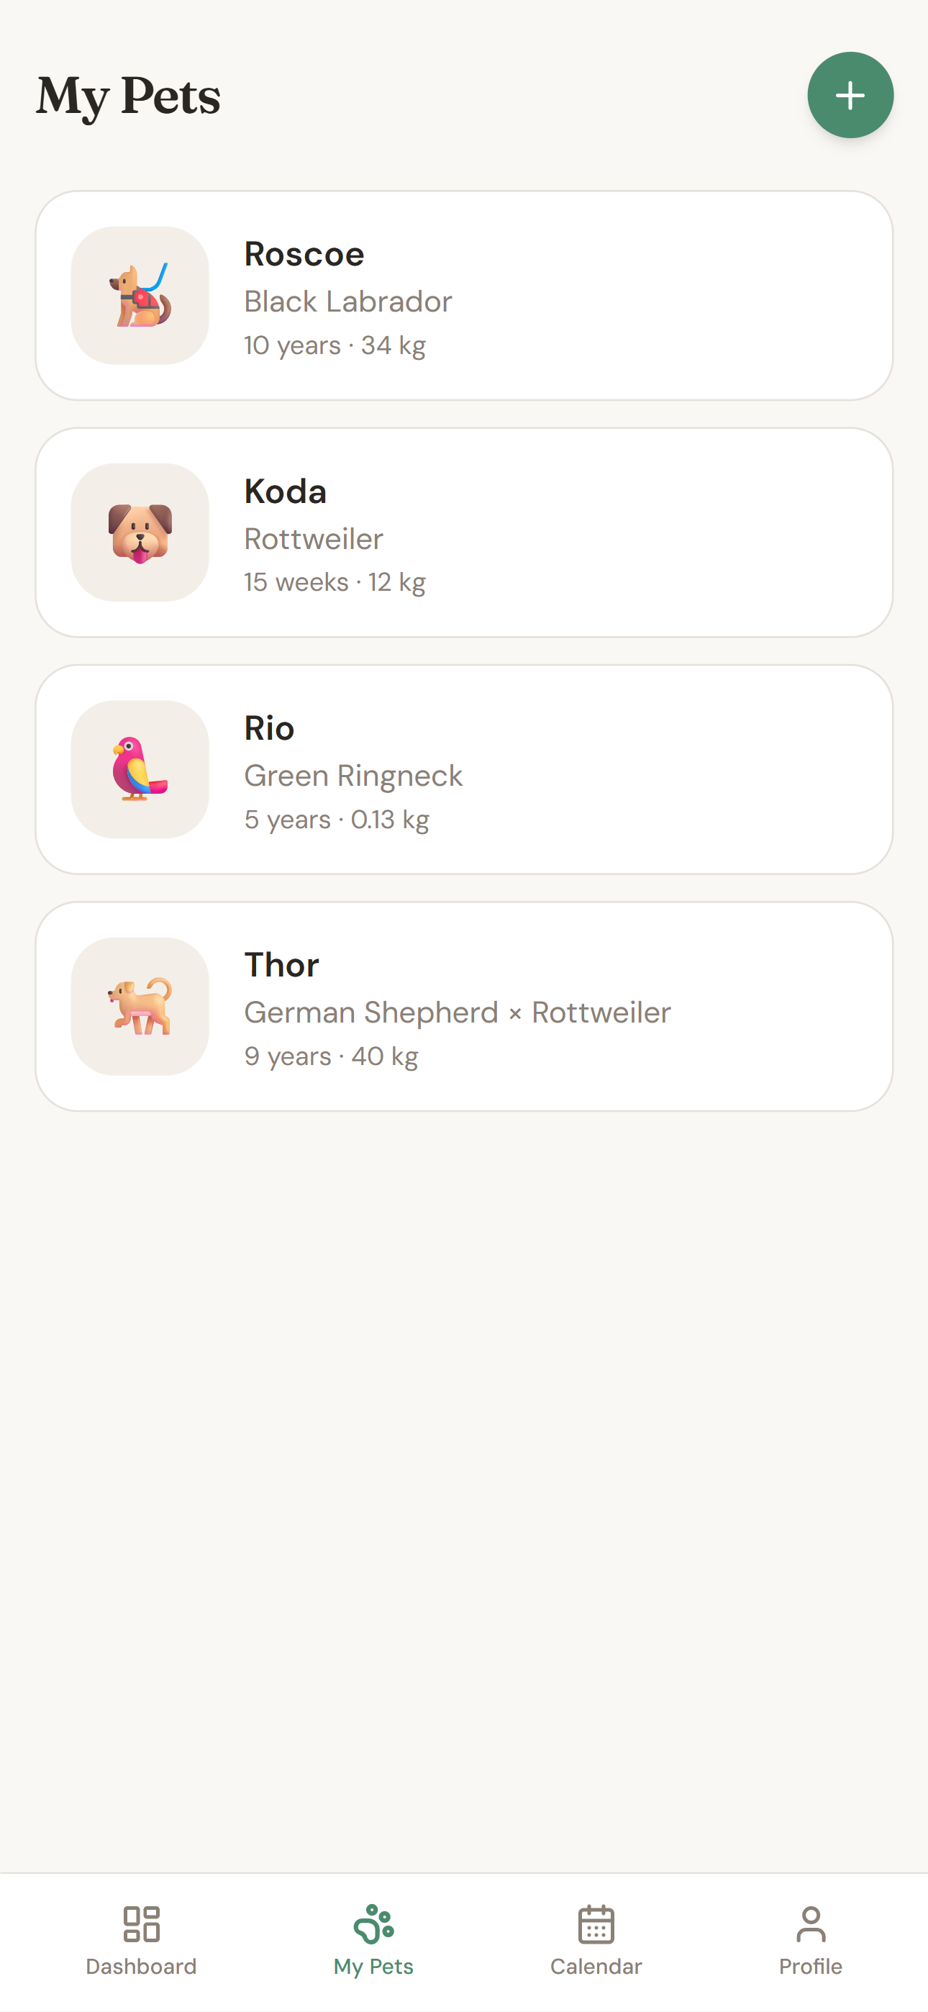This screenshot has height=2012, width=928.
Task: Go to the Profile tab label
Action: 810,1967
